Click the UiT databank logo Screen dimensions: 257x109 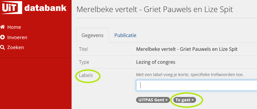(x=34, y=8)
